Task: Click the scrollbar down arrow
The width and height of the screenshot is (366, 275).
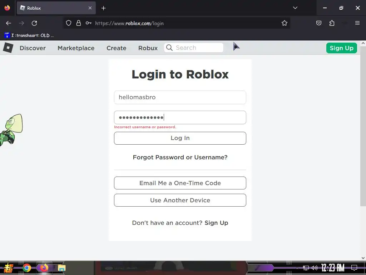Action: 363,258
